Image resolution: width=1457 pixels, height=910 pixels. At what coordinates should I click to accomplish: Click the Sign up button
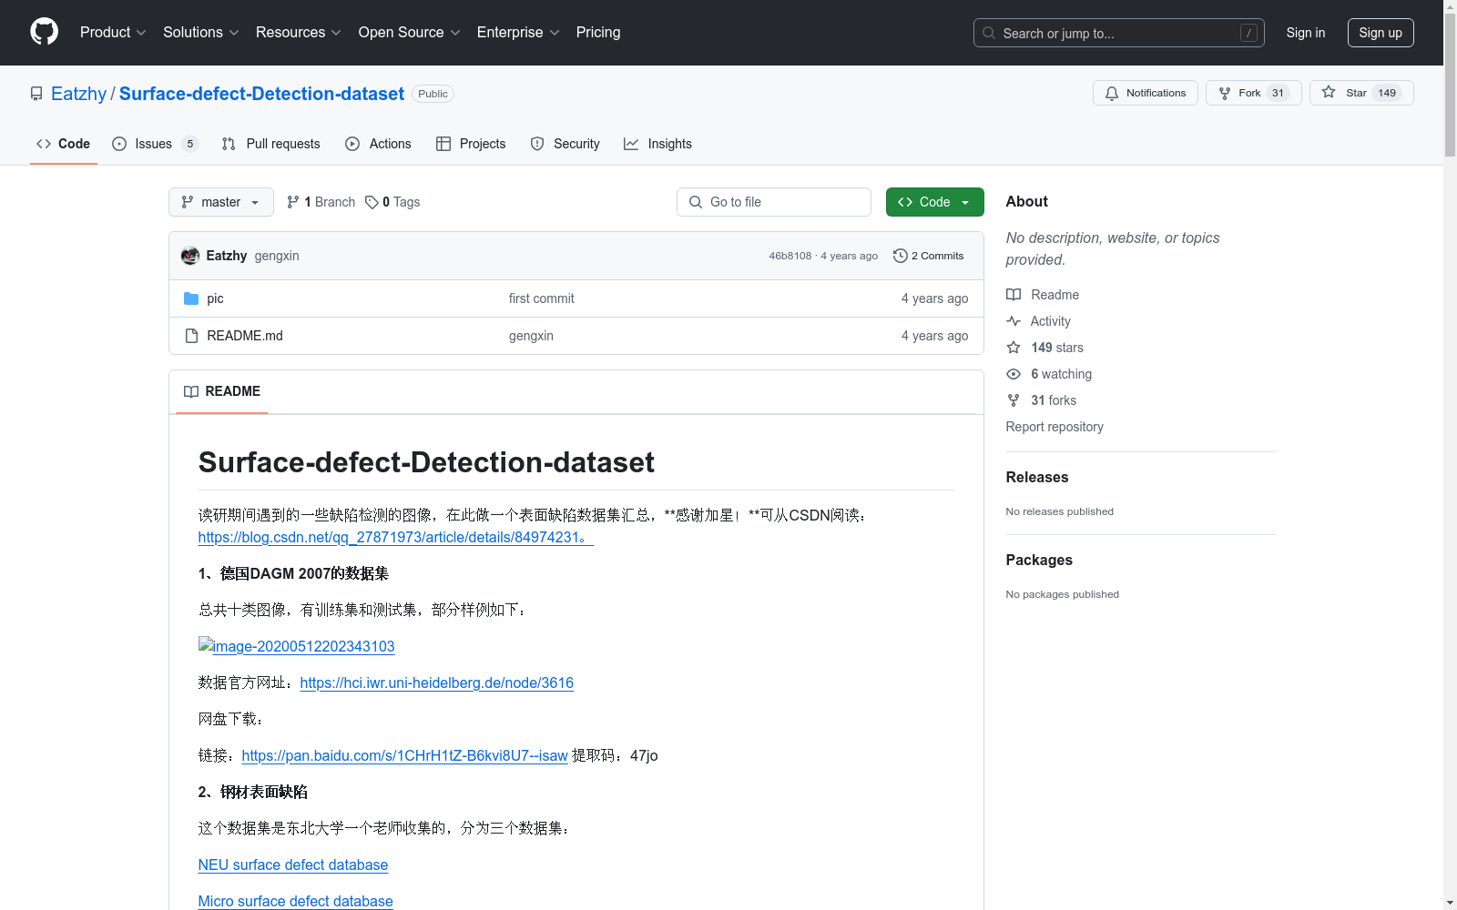click(x=1381, y=33)
